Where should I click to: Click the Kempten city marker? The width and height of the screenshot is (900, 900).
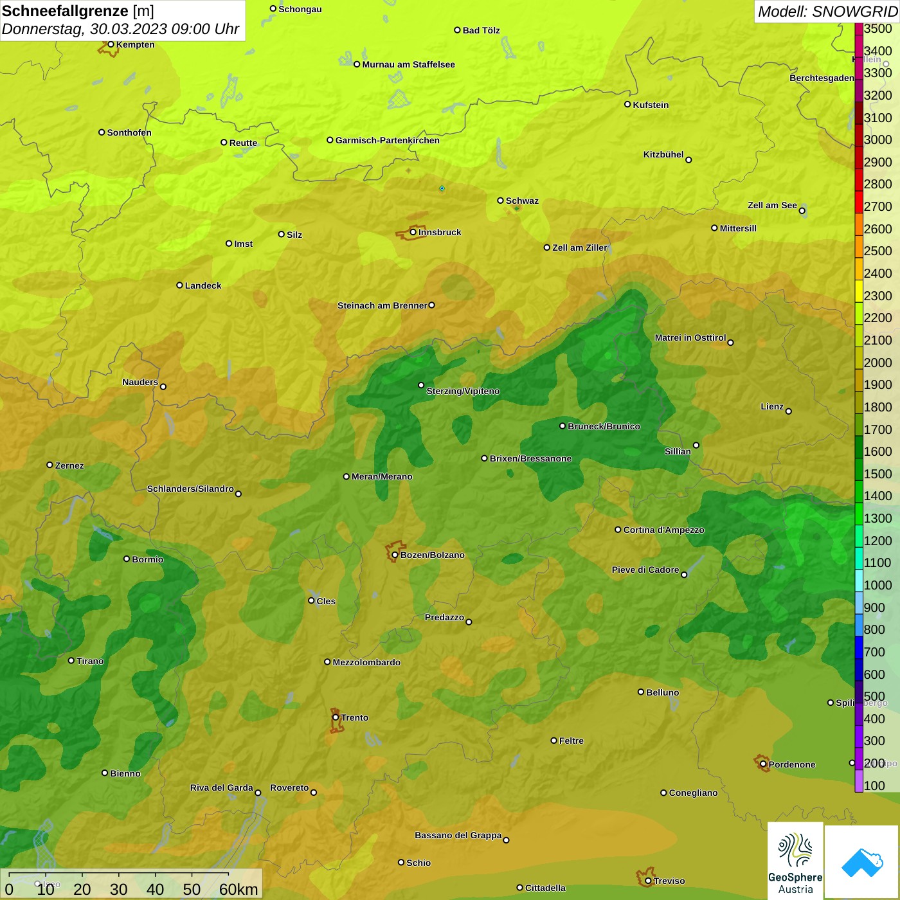[x=111, y=44]
